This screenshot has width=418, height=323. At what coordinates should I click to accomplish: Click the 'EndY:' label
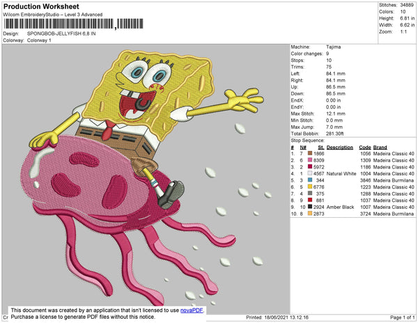point(297,107)
